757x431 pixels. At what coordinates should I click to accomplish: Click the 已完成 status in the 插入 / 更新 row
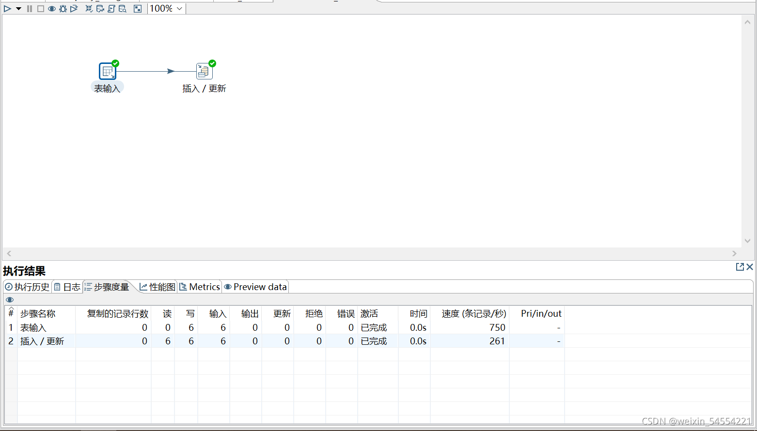tap(374, 341)
